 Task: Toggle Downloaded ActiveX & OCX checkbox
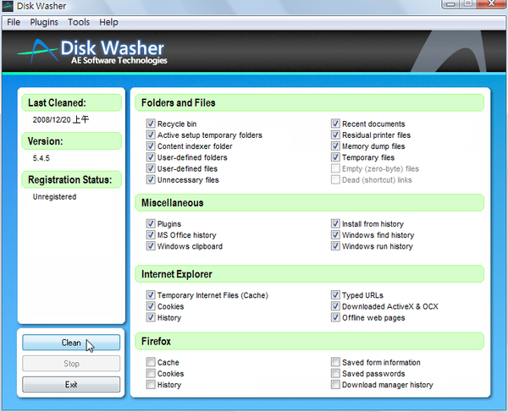(x=335, y=306)
